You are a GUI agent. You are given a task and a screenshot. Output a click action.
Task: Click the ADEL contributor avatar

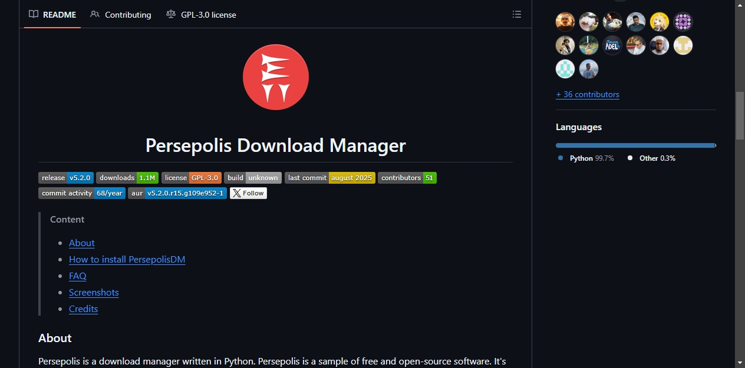tap(612, 45)
